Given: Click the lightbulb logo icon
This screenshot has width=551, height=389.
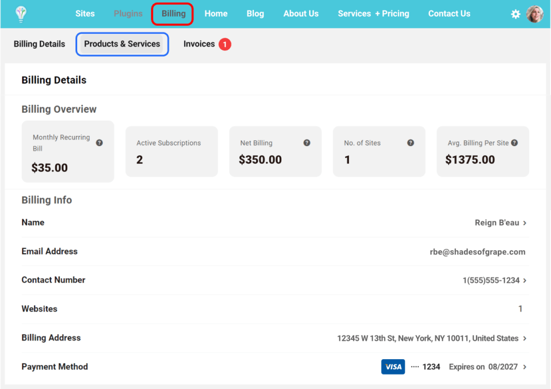Looking at the screenshot, I should (x=21, y=14).
